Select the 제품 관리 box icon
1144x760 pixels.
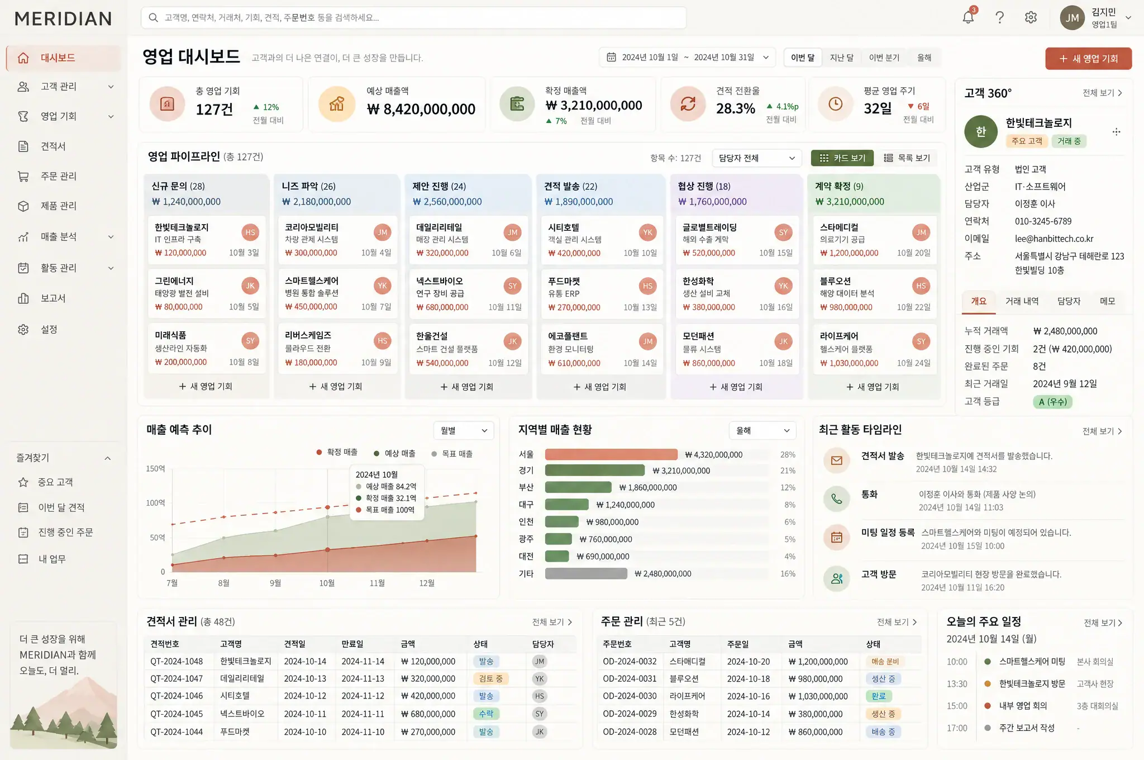[23, 206]
